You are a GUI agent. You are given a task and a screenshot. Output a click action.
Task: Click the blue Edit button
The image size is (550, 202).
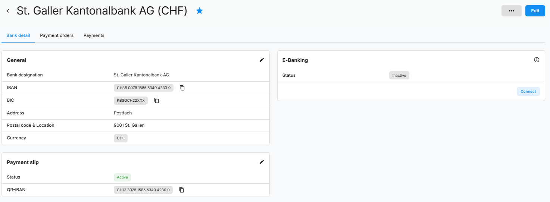(x=535, y=11)
